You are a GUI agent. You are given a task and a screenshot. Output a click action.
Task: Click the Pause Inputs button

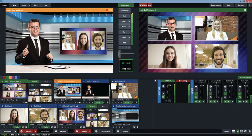point(215,5)
